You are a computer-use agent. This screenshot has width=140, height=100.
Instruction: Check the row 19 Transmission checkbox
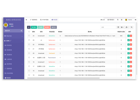click(29, 58)
